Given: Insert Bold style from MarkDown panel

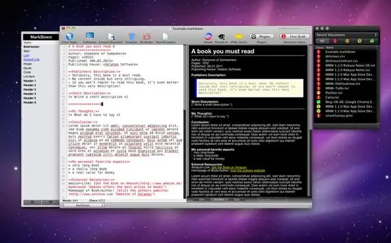Looking at the screenshot, I should pos(31,47).
